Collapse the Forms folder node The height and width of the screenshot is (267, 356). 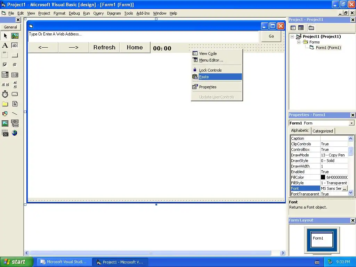299,42
